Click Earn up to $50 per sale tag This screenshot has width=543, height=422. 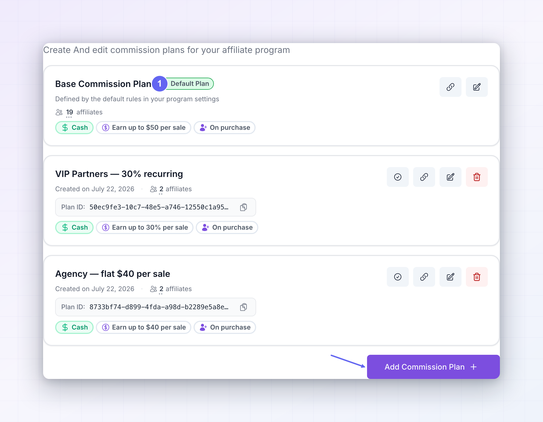tap(144, 128)
